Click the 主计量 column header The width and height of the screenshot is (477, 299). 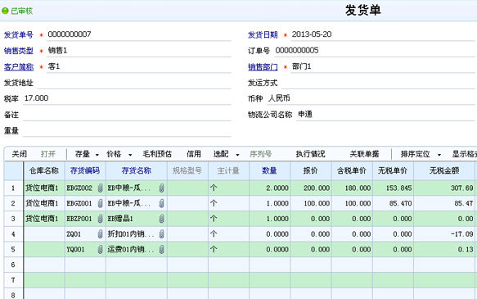coord(229,171)
